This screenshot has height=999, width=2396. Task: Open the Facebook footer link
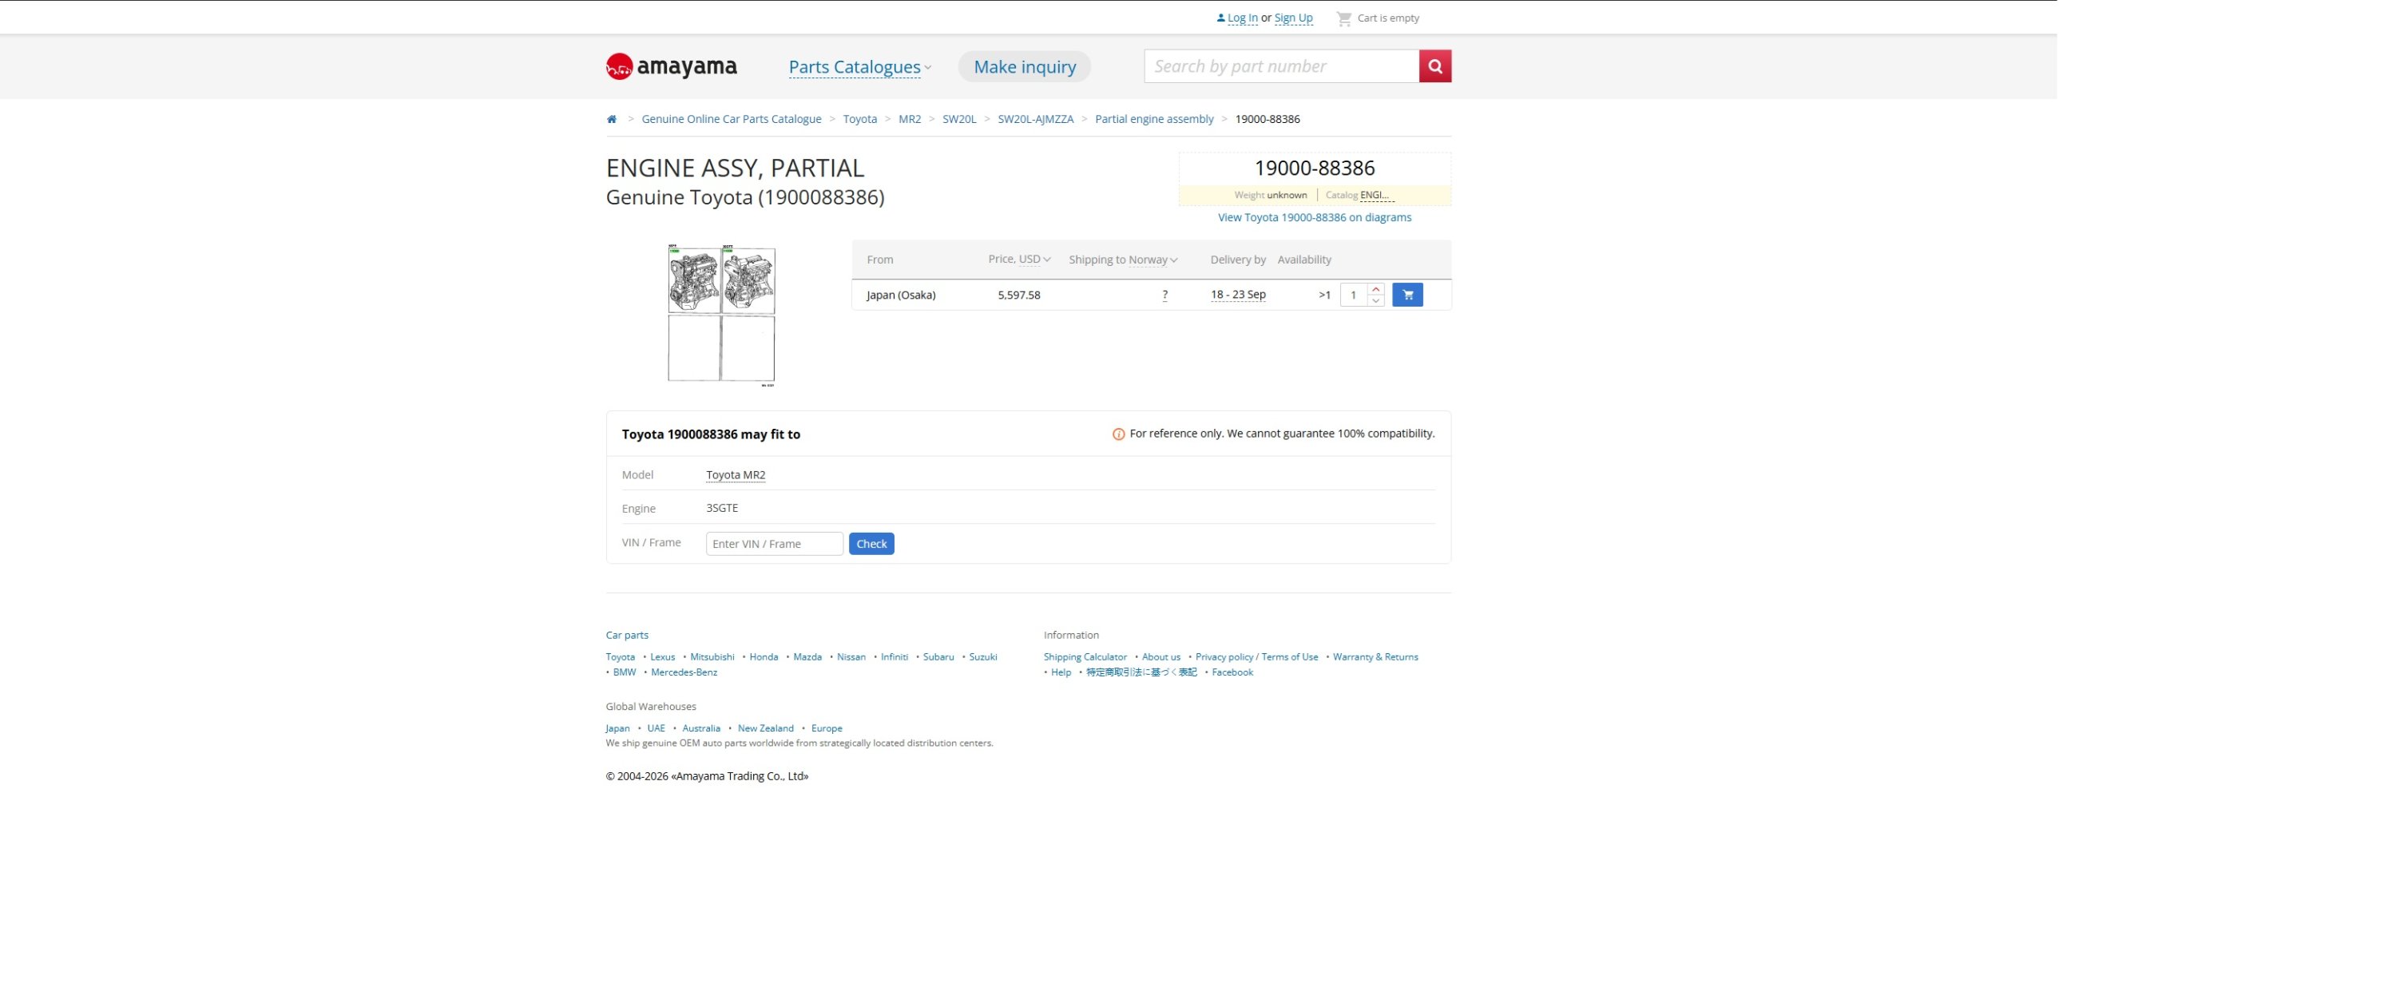1232,672
